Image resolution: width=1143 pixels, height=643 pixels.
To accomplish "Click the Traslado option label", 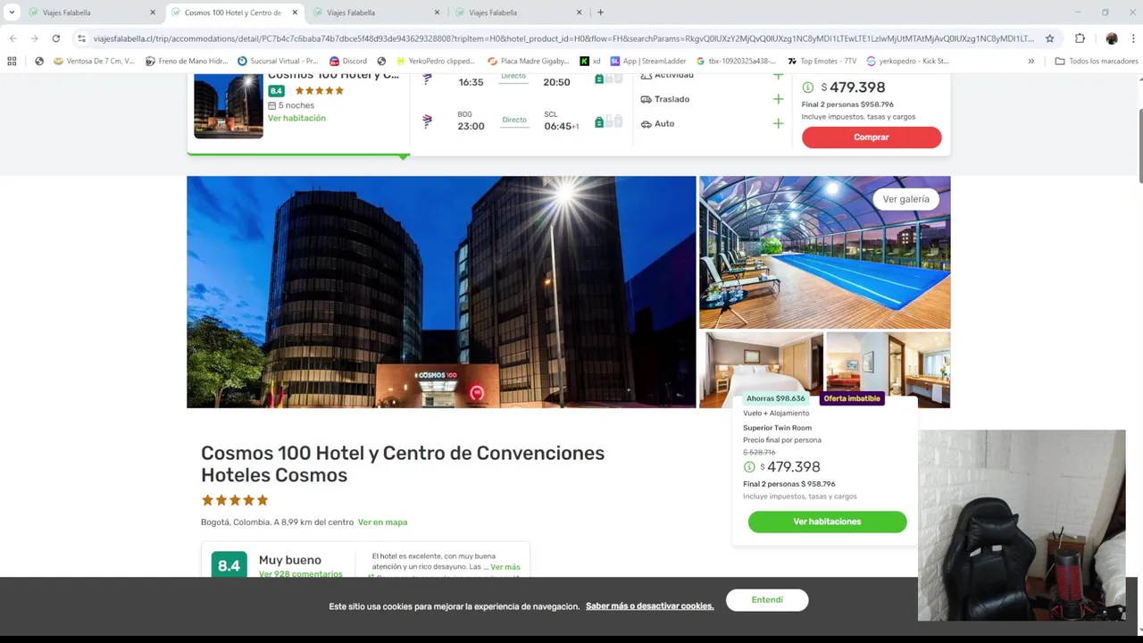I will 672,99.
